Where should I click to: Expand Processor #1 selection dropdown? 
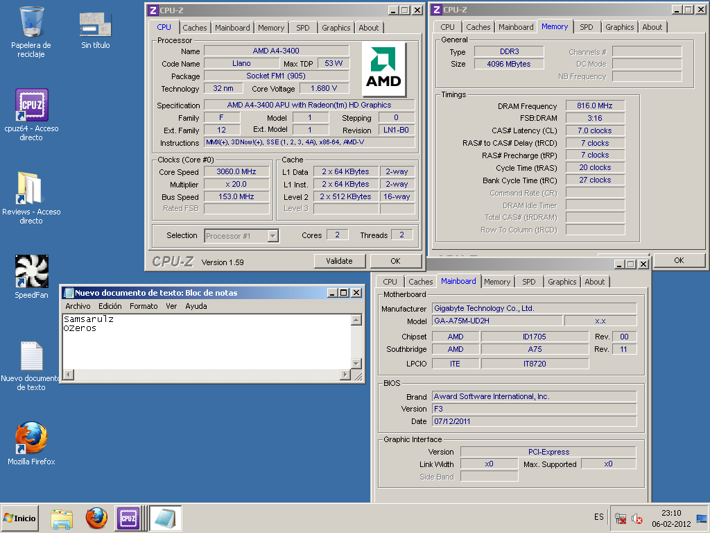272,236
